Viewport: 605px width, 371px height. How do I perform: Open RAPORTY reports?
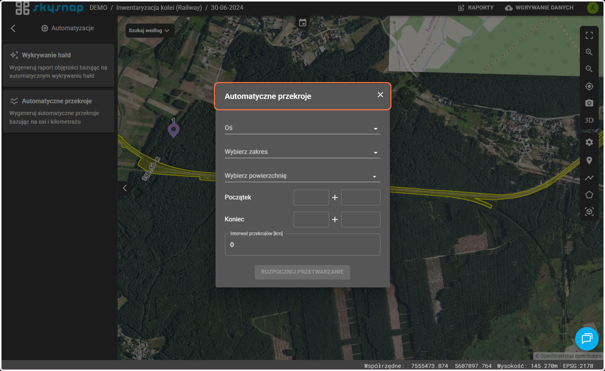(475, 8)
